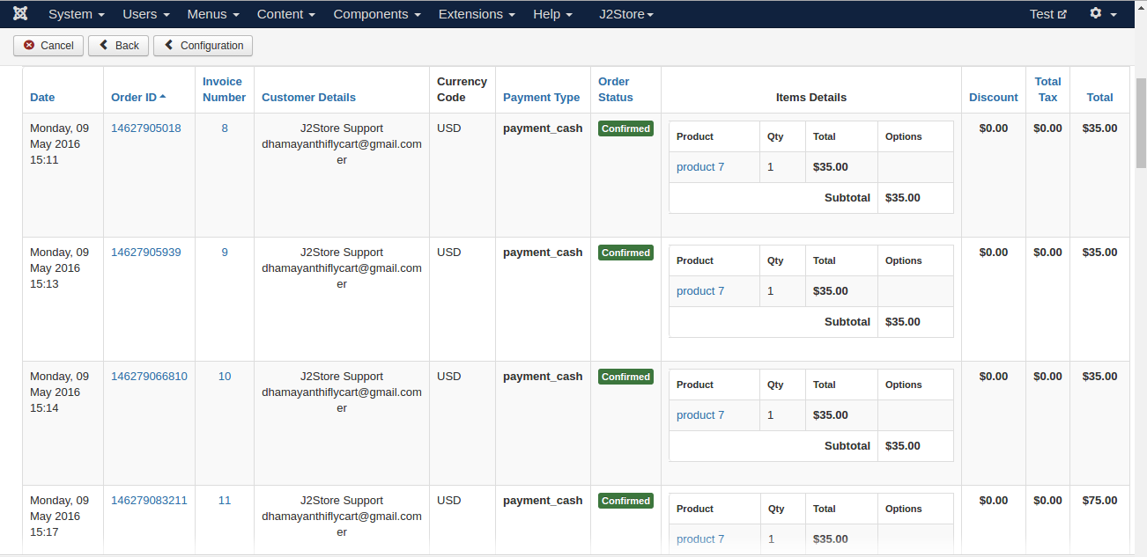Open product 7 in order 146279066810
1147x557 pixels.
pos(700,415)
